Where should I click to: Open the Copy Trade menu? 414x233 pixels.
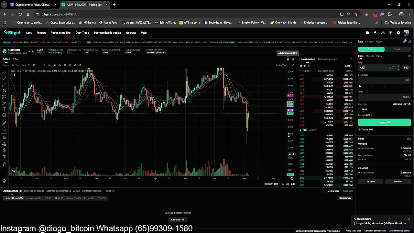tap(82, 33)
